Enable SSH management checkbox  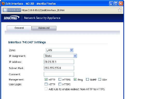[100, 79]
